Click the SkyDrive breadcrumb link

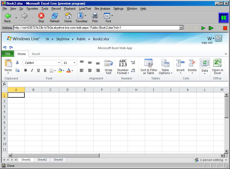click(63, 39)
